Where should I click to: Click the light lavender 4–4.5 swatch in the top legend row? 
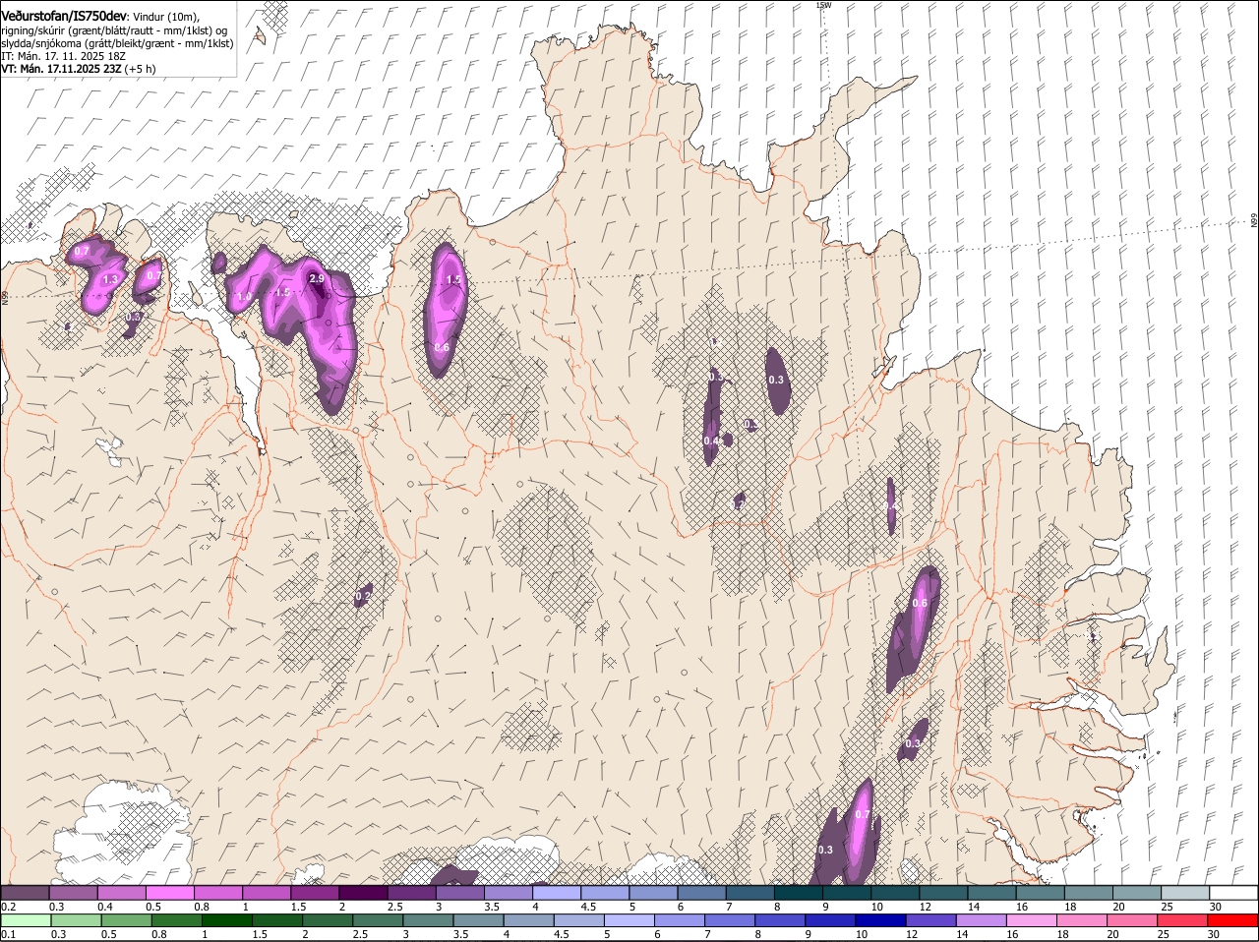tap(557, 893)
